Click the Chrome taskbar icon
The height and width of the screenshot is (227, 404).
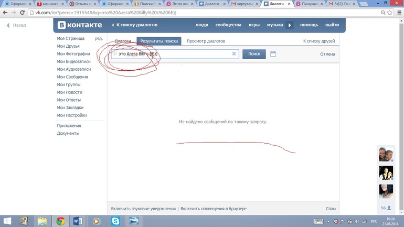tap(60, 221)
